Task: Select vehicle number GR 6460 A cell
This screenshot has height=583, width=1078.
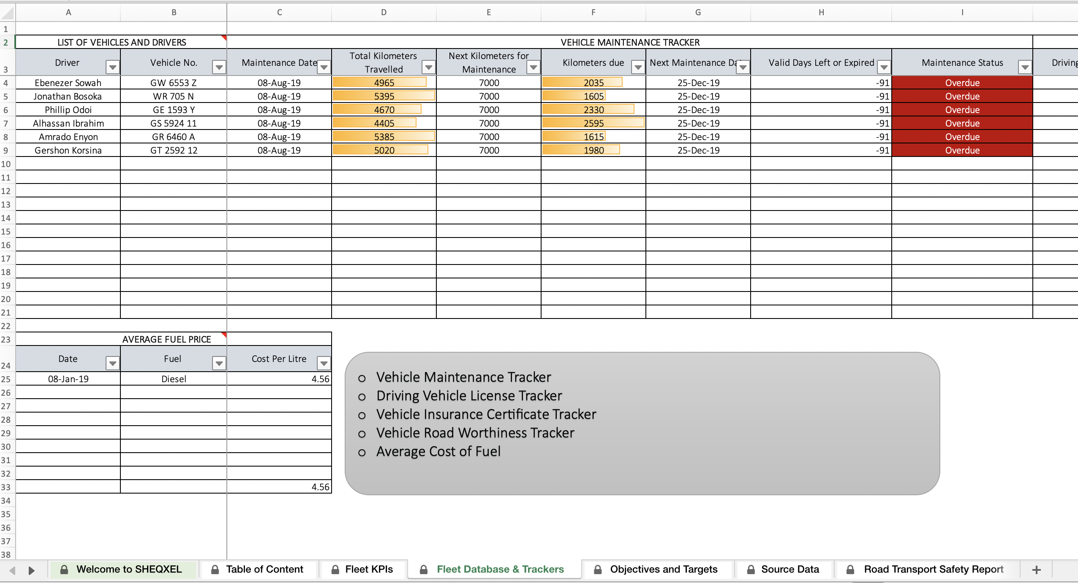Action: click(174, 137)
